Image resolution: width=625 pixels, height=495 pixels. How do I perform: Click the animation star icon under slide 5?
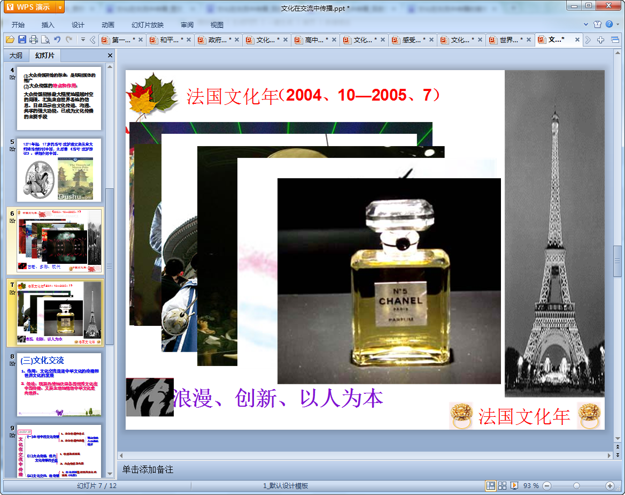click(12, 149)
